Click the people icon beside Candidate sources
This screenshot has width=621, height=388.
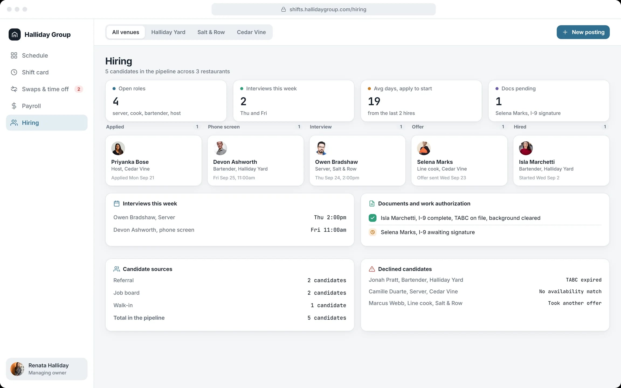click(116, 269)
